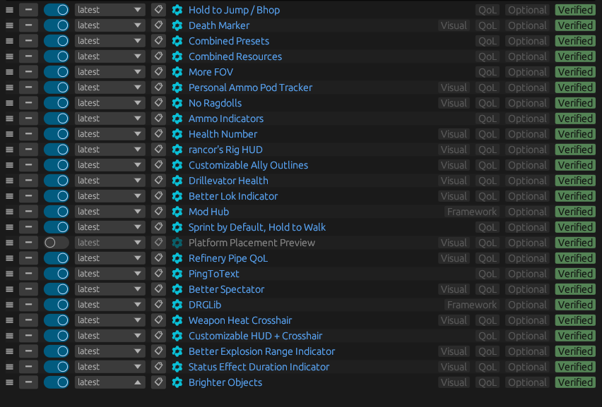Click the tag icon in No Ragdolls row
602x407 pixels.
pyautogui.click(x=158, y=103)
